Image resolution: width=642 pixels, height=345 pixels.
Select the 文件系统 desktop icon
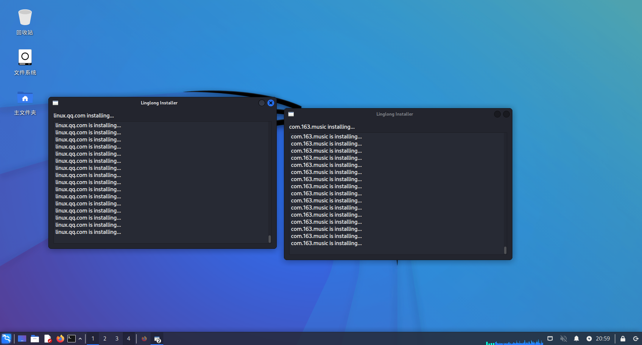(25, 62)
